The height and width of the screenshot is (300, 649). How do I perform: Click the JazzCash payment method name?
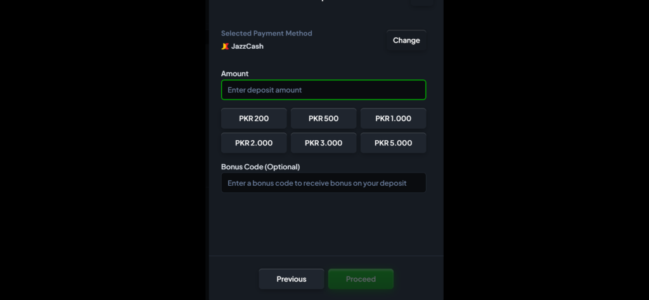pyautogui.click(x=247, y=46)
